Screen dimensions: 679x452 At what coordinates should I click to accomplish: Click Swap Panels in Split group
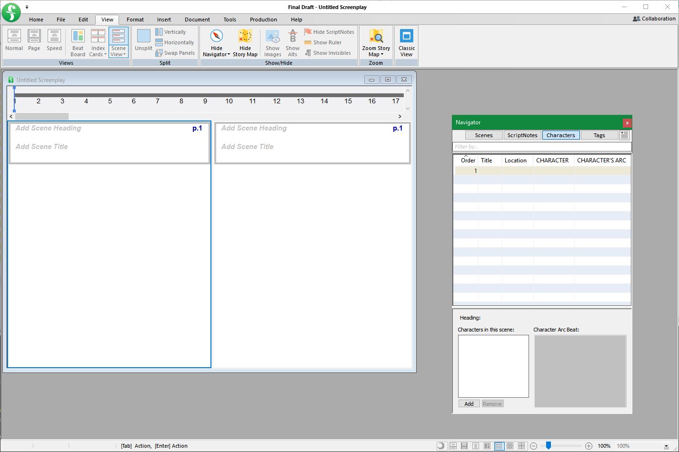(x=175, y=53)
